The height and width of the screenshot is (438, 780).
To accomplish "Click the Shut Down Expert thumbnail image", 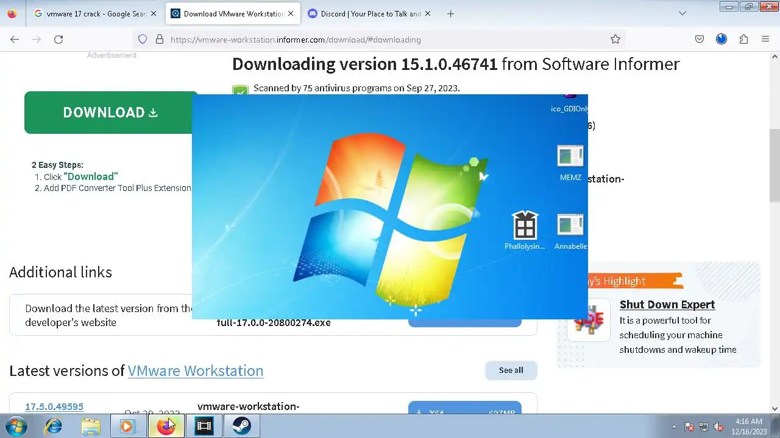I will coord(589,319).
